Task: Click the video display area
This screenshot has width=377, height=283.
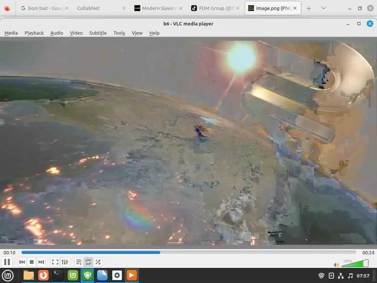Action: pyautogui.click(x=188, y=143)
